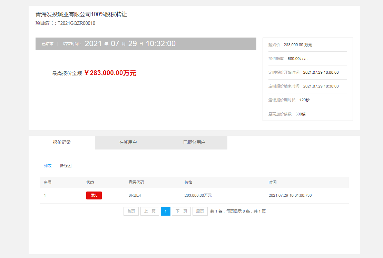The width and height of the screenshot is (383, 258).
Task: Click the end time 10:32:00 in the banner
Action: [x=161, y=44]
